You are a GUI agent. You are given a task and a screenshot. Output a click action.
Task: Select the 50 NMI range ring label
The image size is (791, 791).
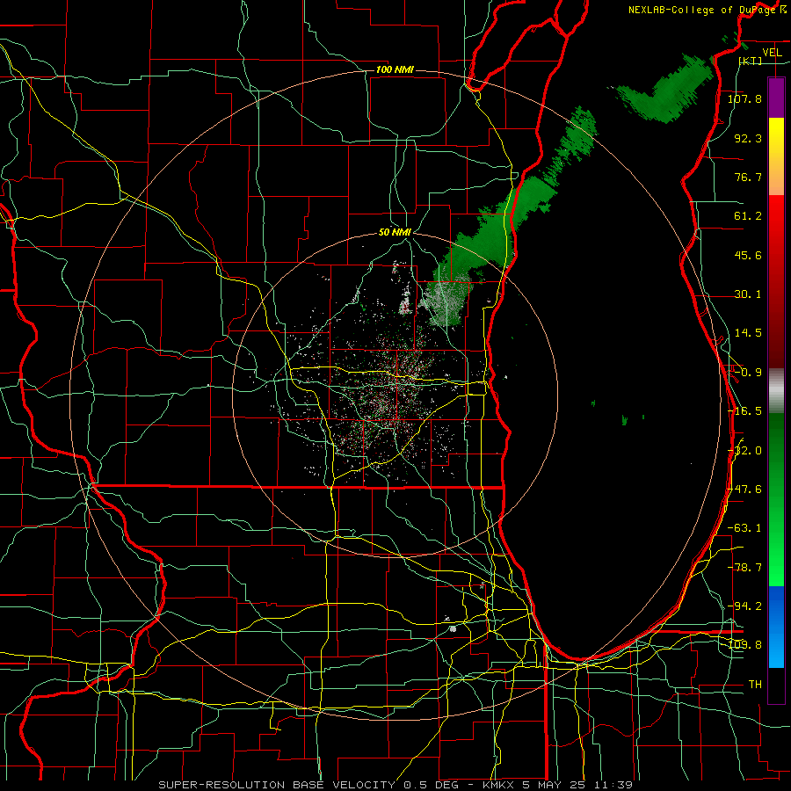click(395, 233)
